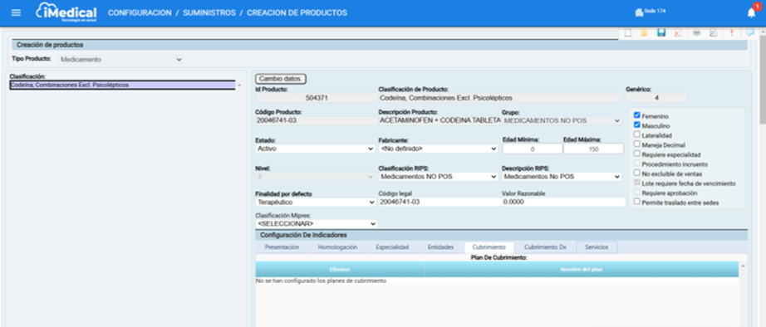Click the yellow open folder icon
The image size is (766, 327).
pos(644,32)
